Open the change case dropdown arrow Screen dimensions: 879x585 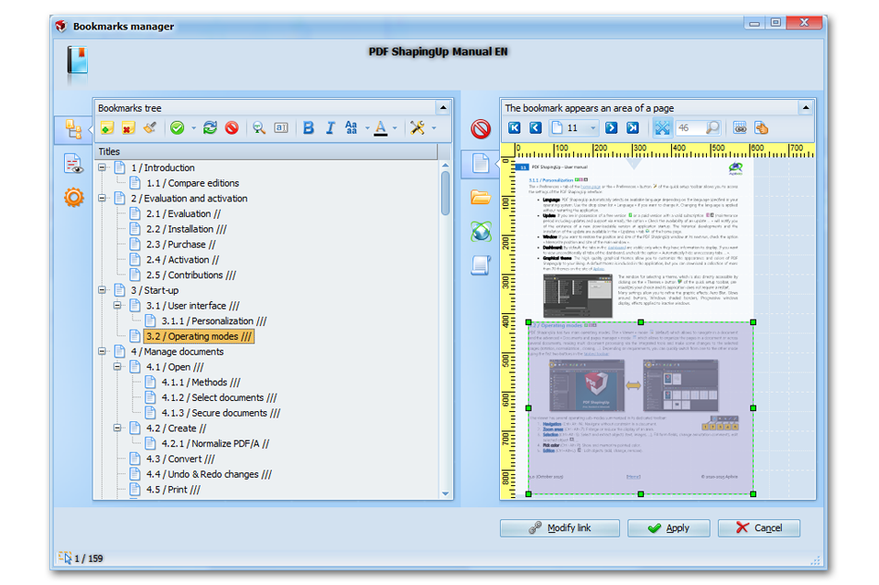[x=367, y=128]
